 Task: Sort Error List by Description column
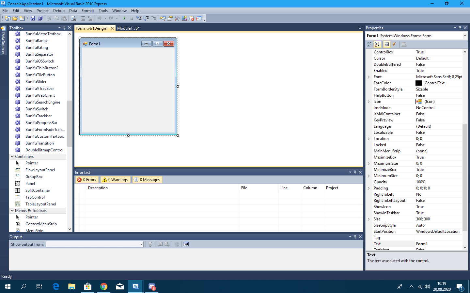pyautogui.click(x=163, y=188)
